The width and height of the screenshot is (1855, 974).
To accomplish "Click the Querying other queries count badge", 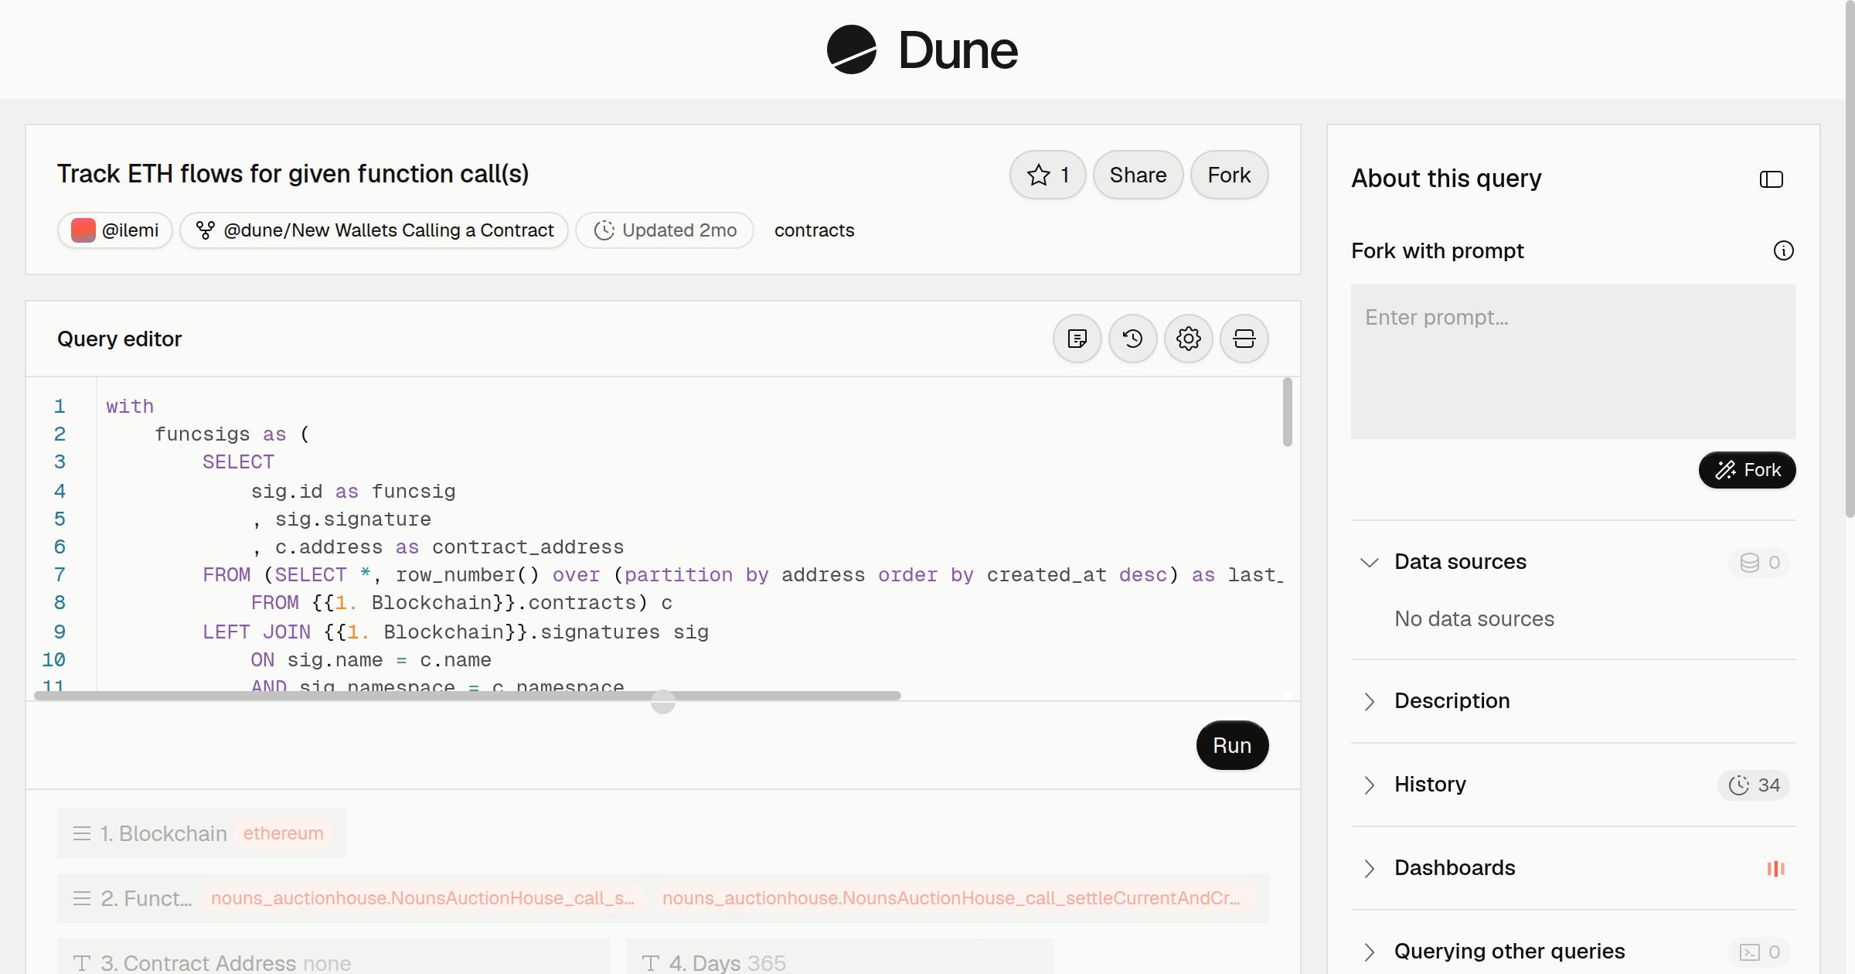I will pyautogui.click(x=1759, y=952).
